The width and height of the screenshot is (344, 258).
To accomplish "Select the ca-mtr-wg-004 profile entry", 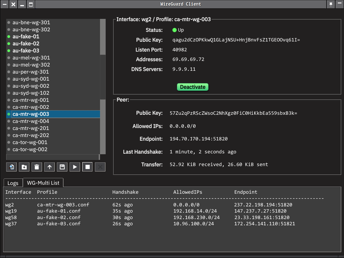I will pyautogui.click(x=31, y=121).
